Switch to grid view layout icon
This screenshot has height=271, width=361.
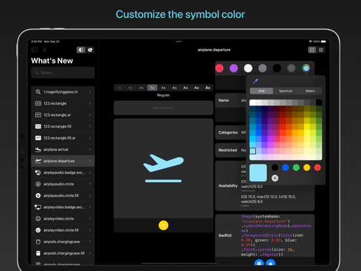click(x=321, y=50)
